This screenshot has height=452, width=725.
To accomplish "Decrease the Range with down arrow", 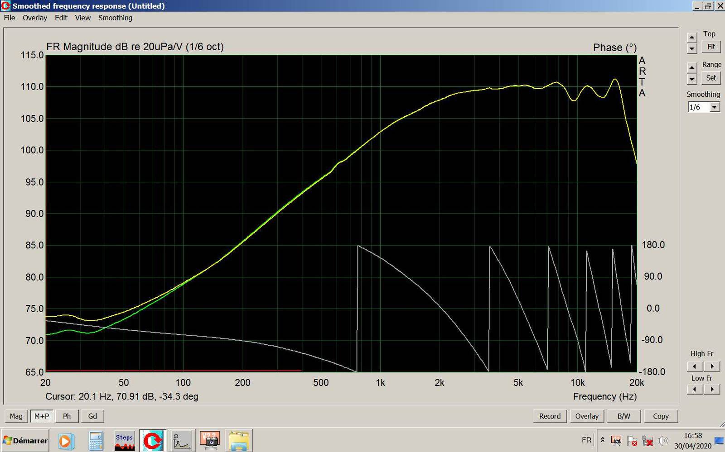I will pyautogui.click(x=692, y=79).
